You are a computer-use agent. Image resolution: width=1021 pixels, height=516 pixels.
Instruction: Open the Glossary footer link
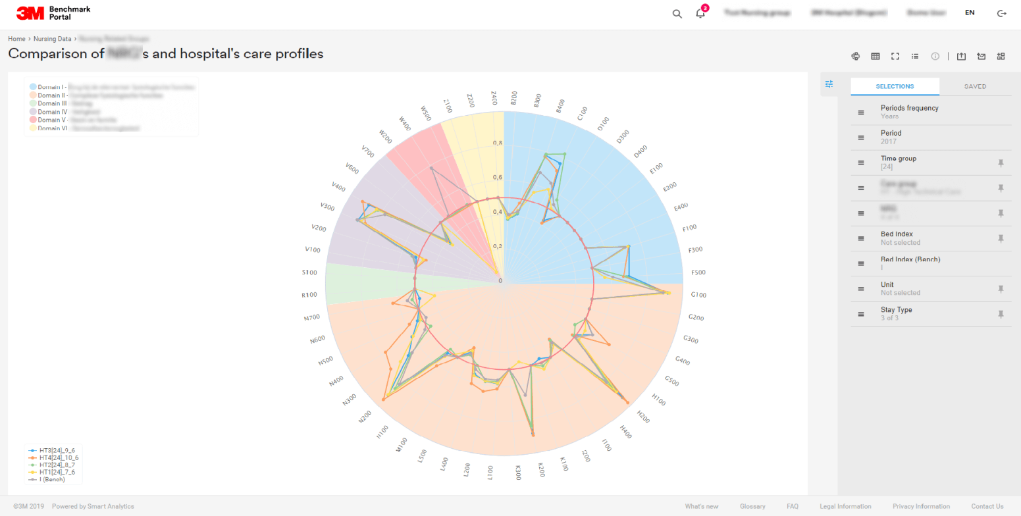752,506
